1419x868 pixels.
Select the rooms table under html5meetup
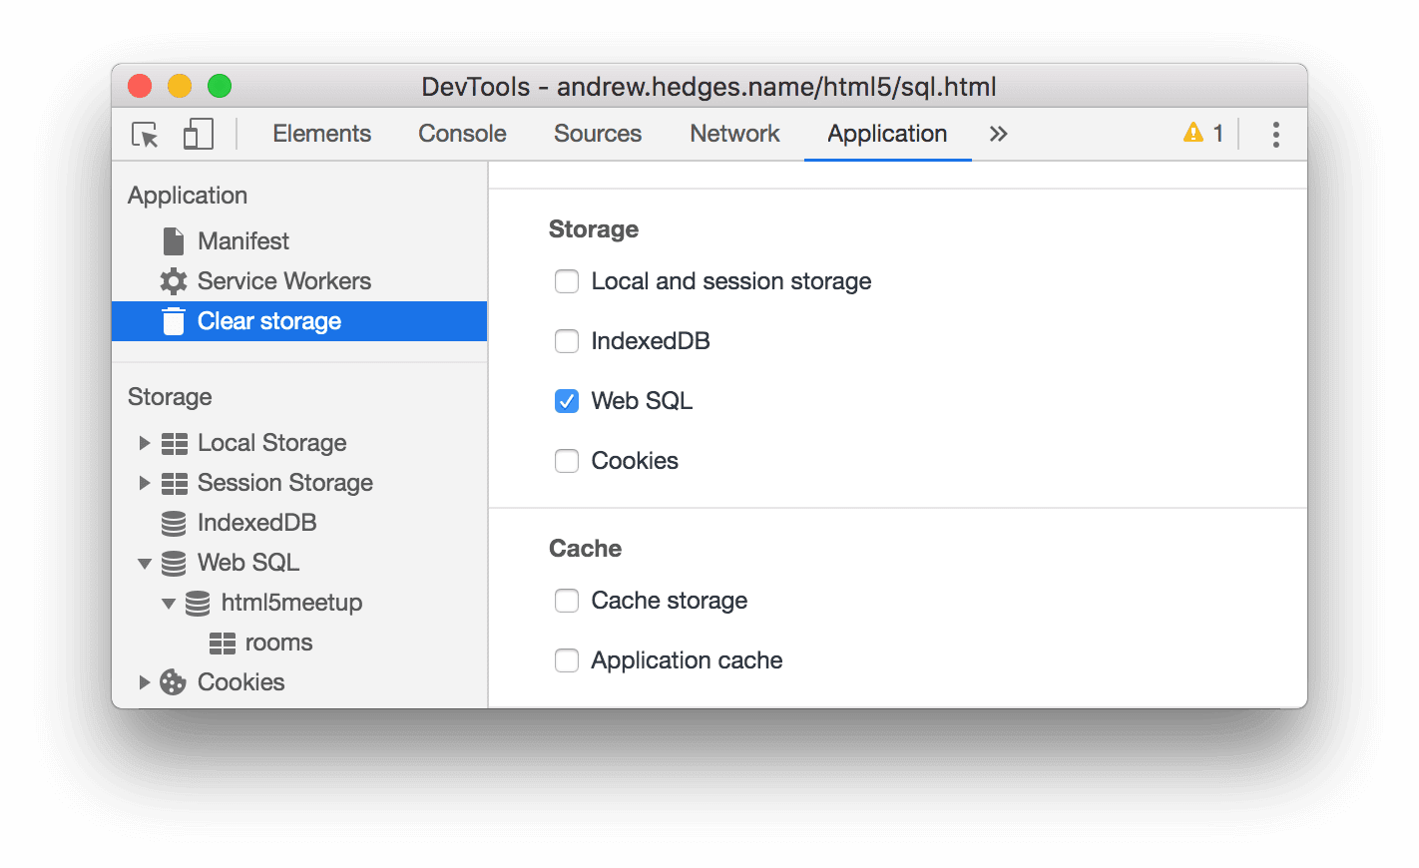[x=278, y=642]
